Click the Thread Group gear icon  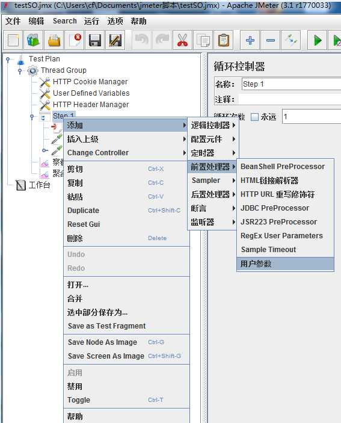click(32, 70)
